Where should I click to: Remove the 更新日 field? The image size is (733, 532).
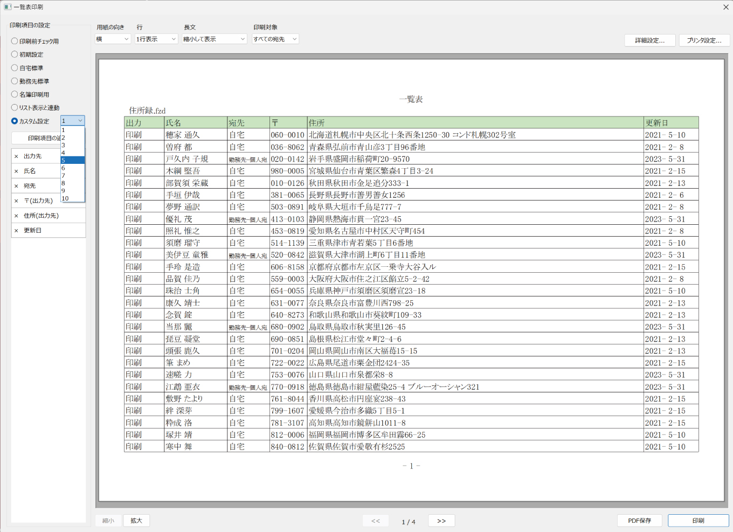17,230
